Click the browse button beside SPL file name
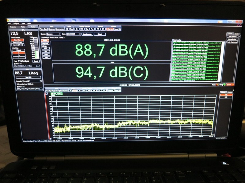 (x=39, y=66)
